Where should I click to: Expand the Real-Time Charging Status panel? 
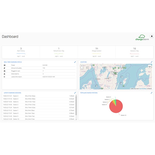click(75, 62)
